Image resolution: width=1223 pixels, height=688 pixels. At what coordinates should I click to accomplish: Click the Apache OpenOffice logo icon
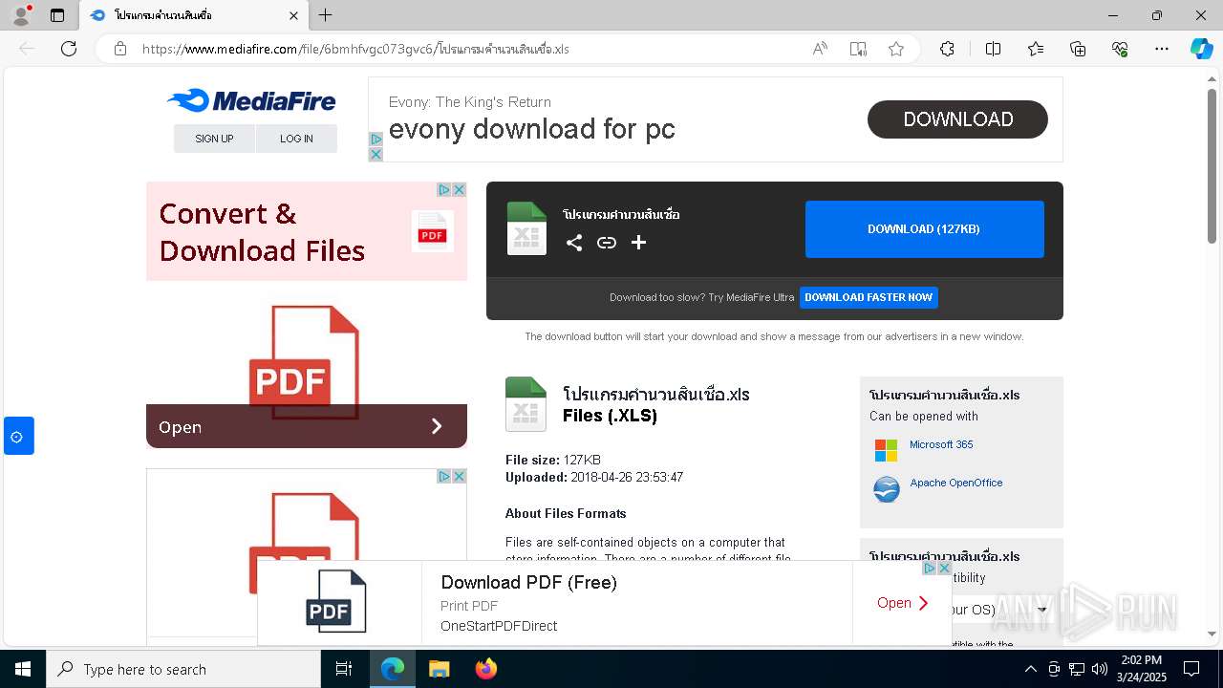click(887, 489)
